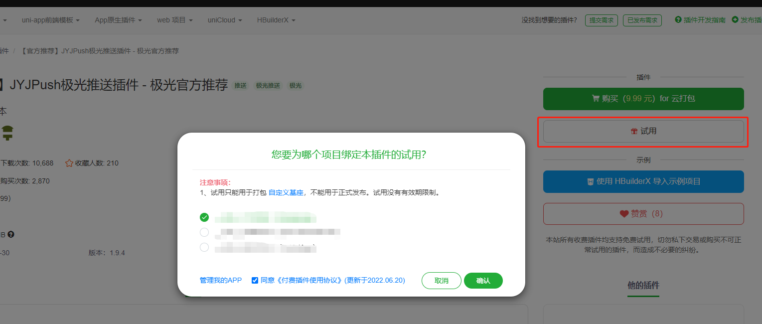Screen dimensions: 762x324
Task: Click the 收藏人数: 210 text
Action: [97, 163]
